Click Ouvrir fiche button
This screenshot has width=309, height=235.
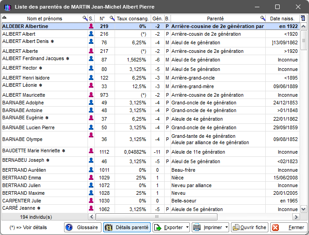click(x=249, y=227)
